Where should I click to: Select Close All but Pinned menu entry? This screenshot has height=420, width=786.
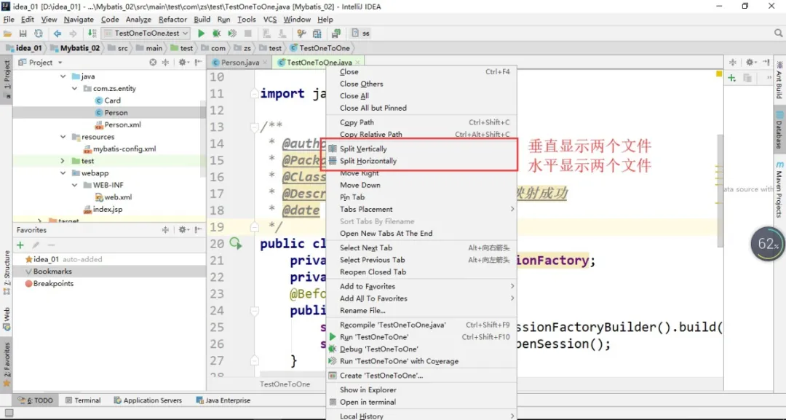(373, 108)
